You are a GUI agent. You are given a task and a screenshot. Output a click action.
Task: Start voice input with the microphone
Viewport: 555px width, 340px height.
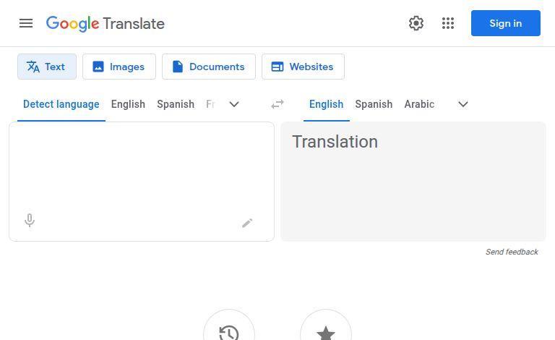click(x=30, y=221)
